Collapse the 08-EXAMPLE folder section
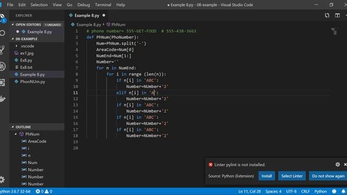This screenshot has height=195, width=347. (12, 38)
